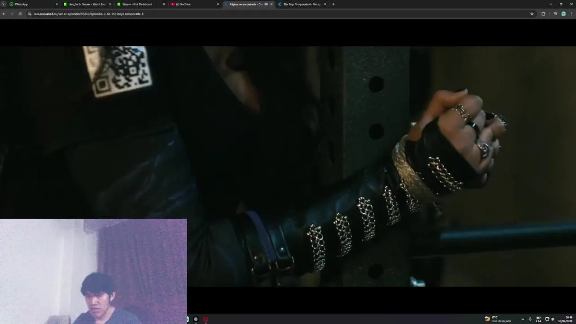This screenshot has width=576, height=324.
Task: Expand the tab search dropdown
Action: (x=4, y=4)
